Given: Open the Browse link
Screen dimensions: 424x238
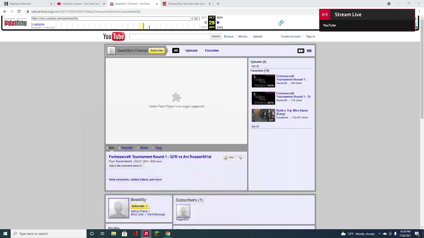Looking at the screenshot, I should pyautogui.click(x=229, y=36).
